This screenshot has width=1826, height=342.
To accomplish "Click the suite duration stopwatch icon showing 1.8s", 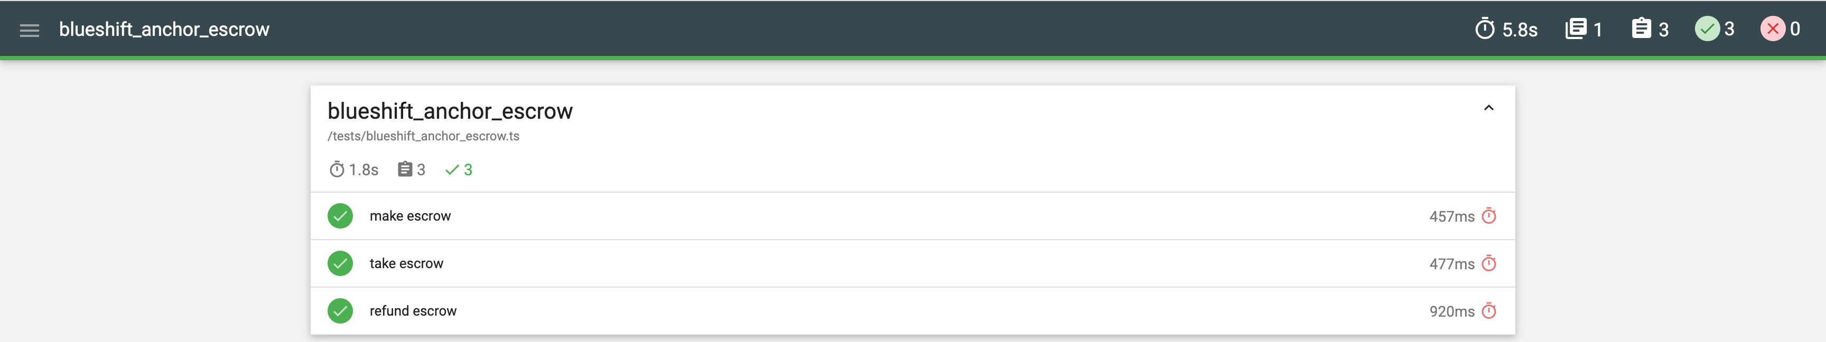I will (337, 170).
